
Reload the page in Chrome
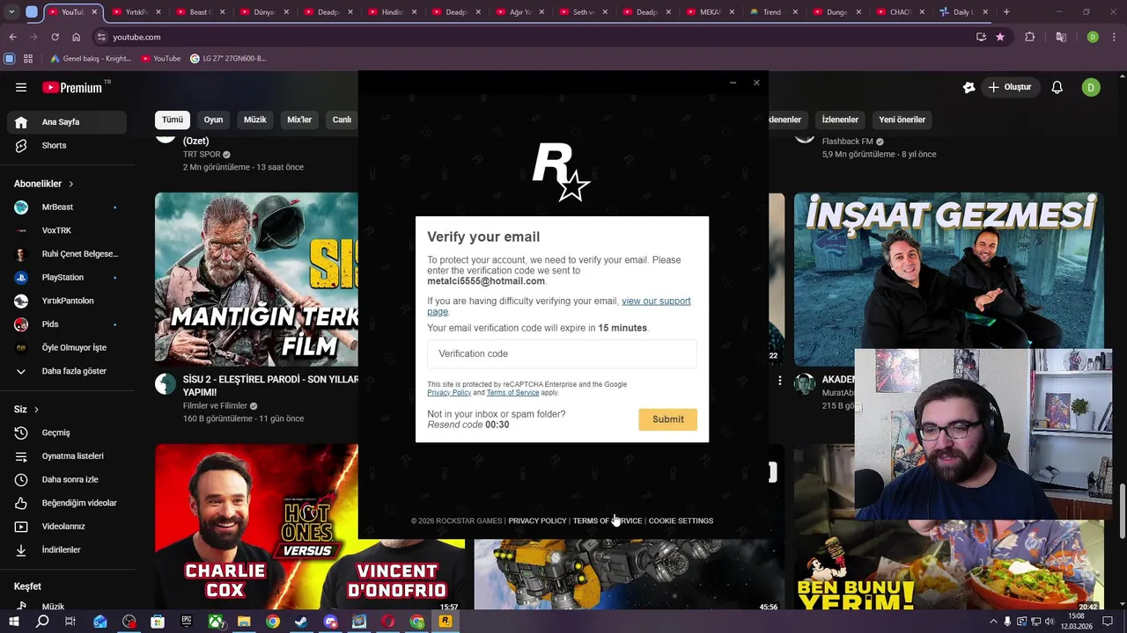coord(55,37)
